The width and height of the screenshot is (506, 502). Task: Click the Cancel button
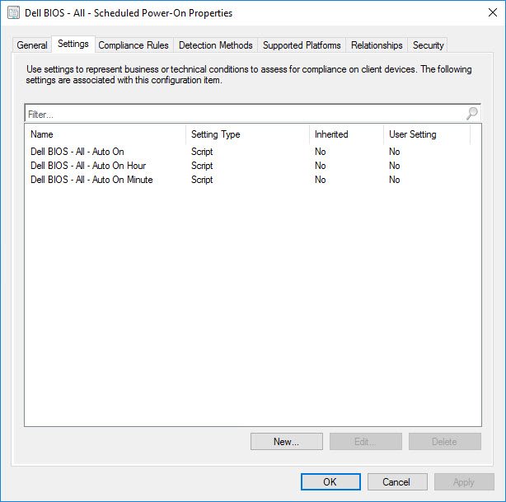396,482
